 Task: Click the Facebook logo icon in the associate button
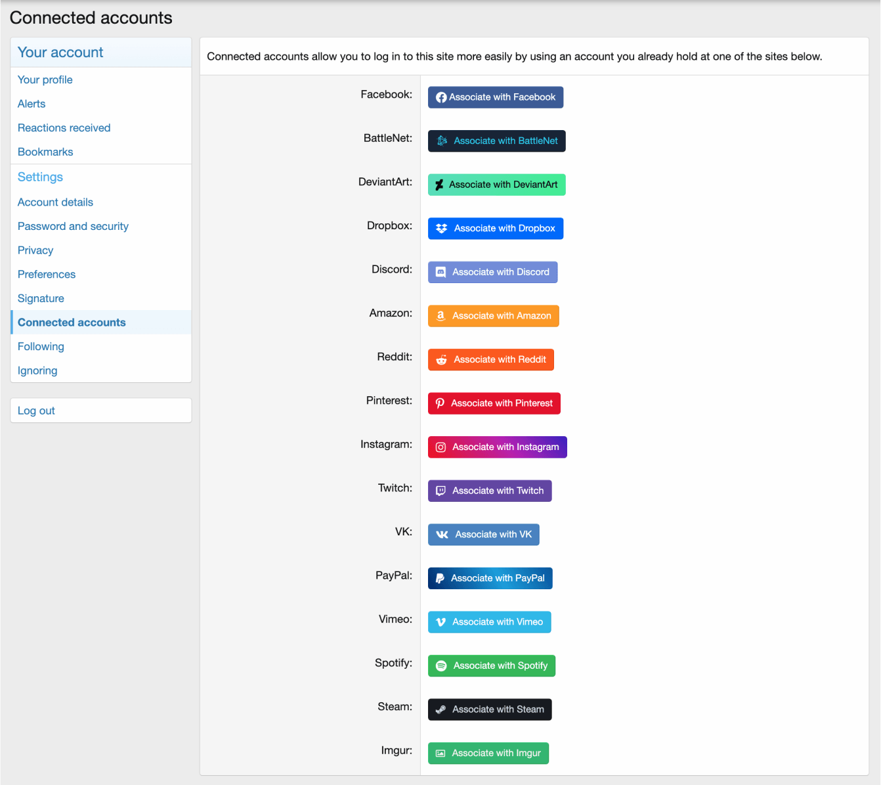pos(441,97)
